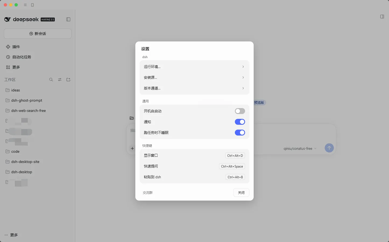
Task: Select the dsh-web-search-free workspace
Action: tap(38, 111)
